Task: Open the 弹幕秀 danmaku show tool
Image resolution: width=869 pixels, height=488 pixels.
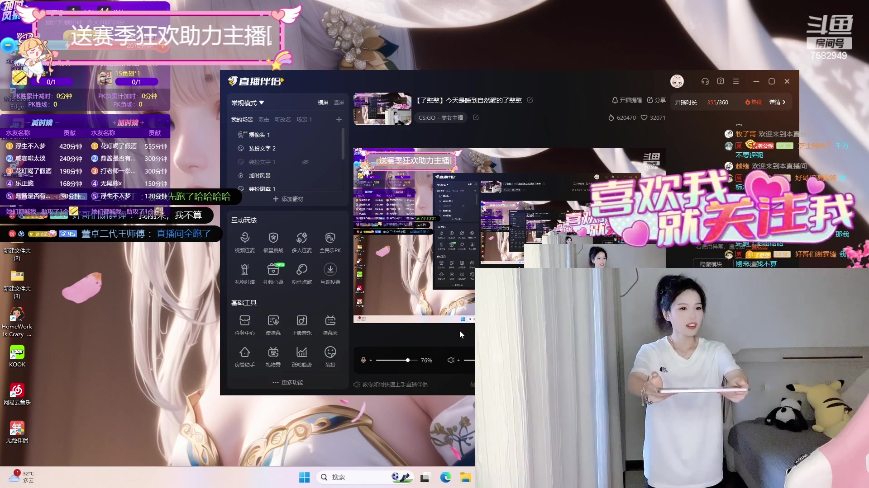Action: pos(330,325)
